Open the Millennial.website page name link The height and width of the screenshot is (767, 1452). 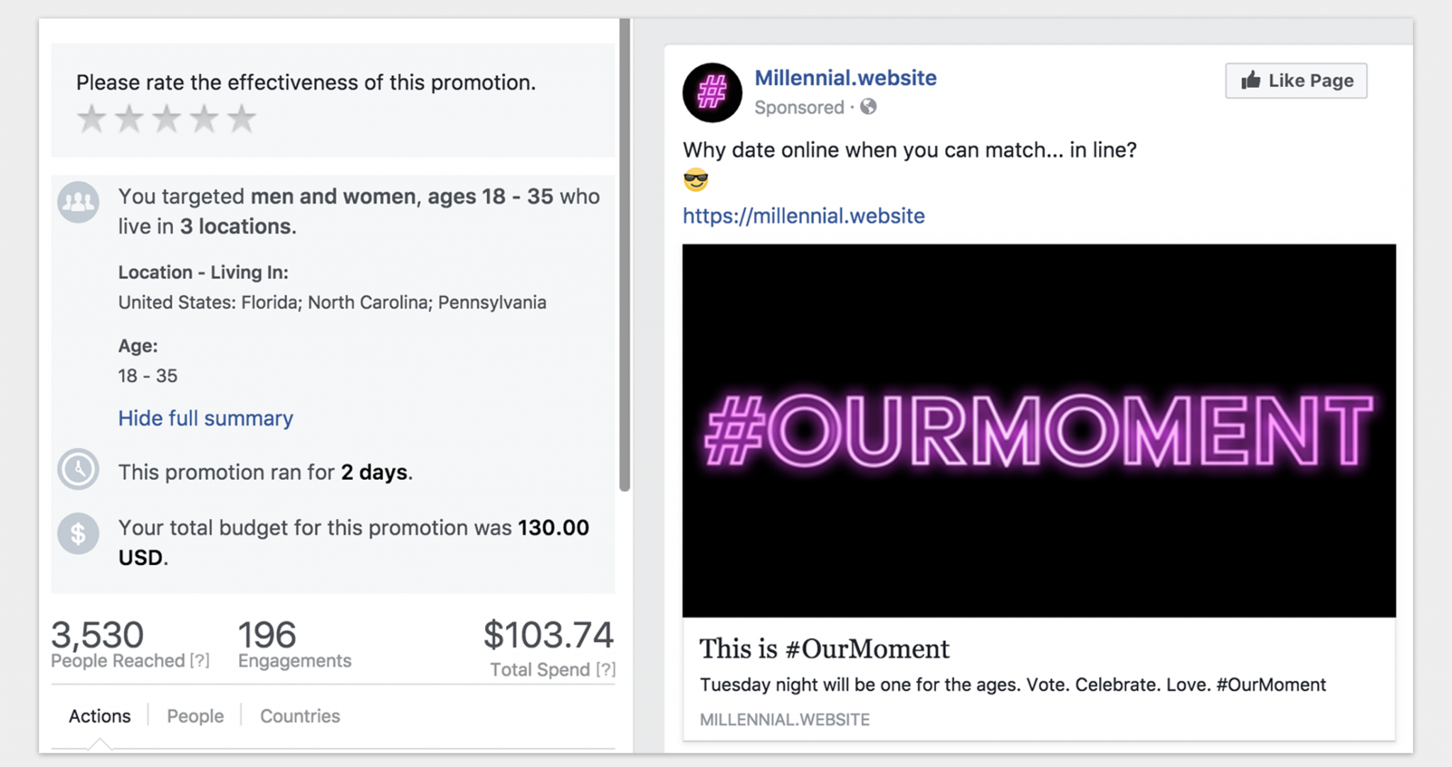click(845, 78)
